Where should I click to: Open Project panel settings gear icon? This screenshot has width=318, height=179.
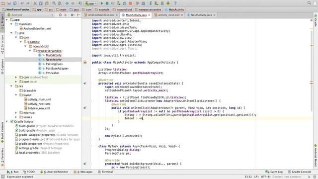point(73,15)
